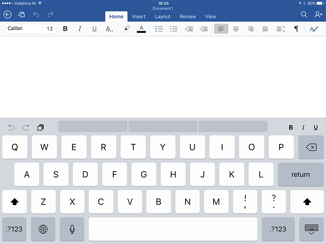326x244 pixels.
Task: Tap the right Shift key
Action: [x=307, y=202]
